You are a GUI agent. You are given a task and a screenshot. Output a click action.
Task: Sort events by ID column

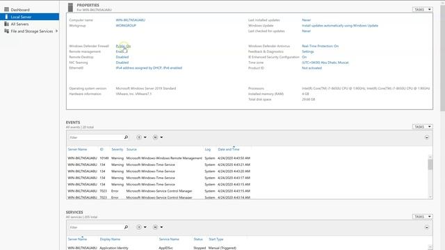102,149
